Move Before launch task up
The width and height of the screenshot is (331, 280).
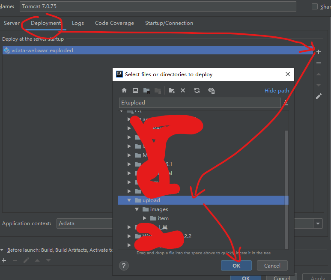tap(37, 260)
